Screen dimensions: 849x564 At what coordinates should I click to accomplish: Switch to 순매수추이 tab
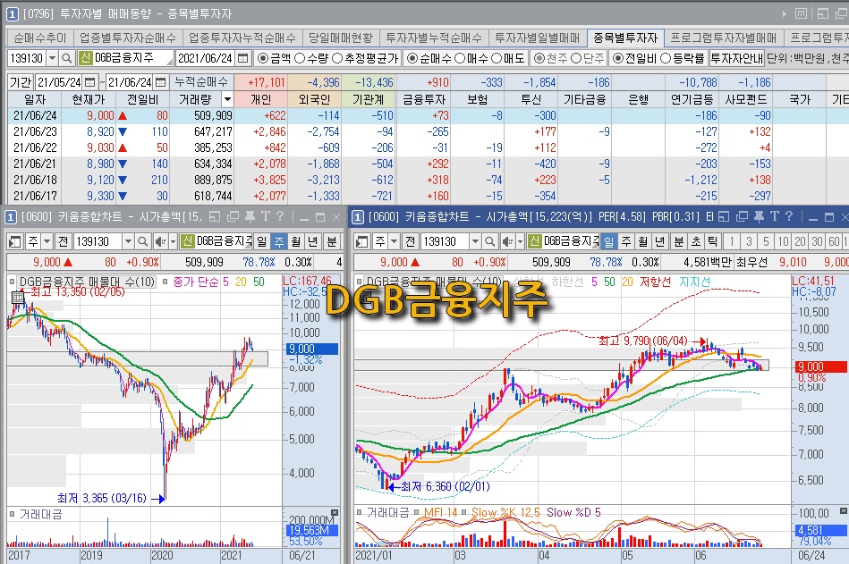(39, 38)
